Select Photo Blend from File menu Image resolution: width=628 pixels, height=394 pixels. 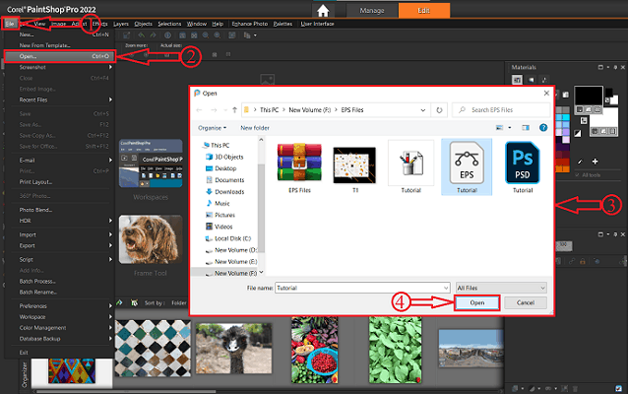tap(35, 210)
